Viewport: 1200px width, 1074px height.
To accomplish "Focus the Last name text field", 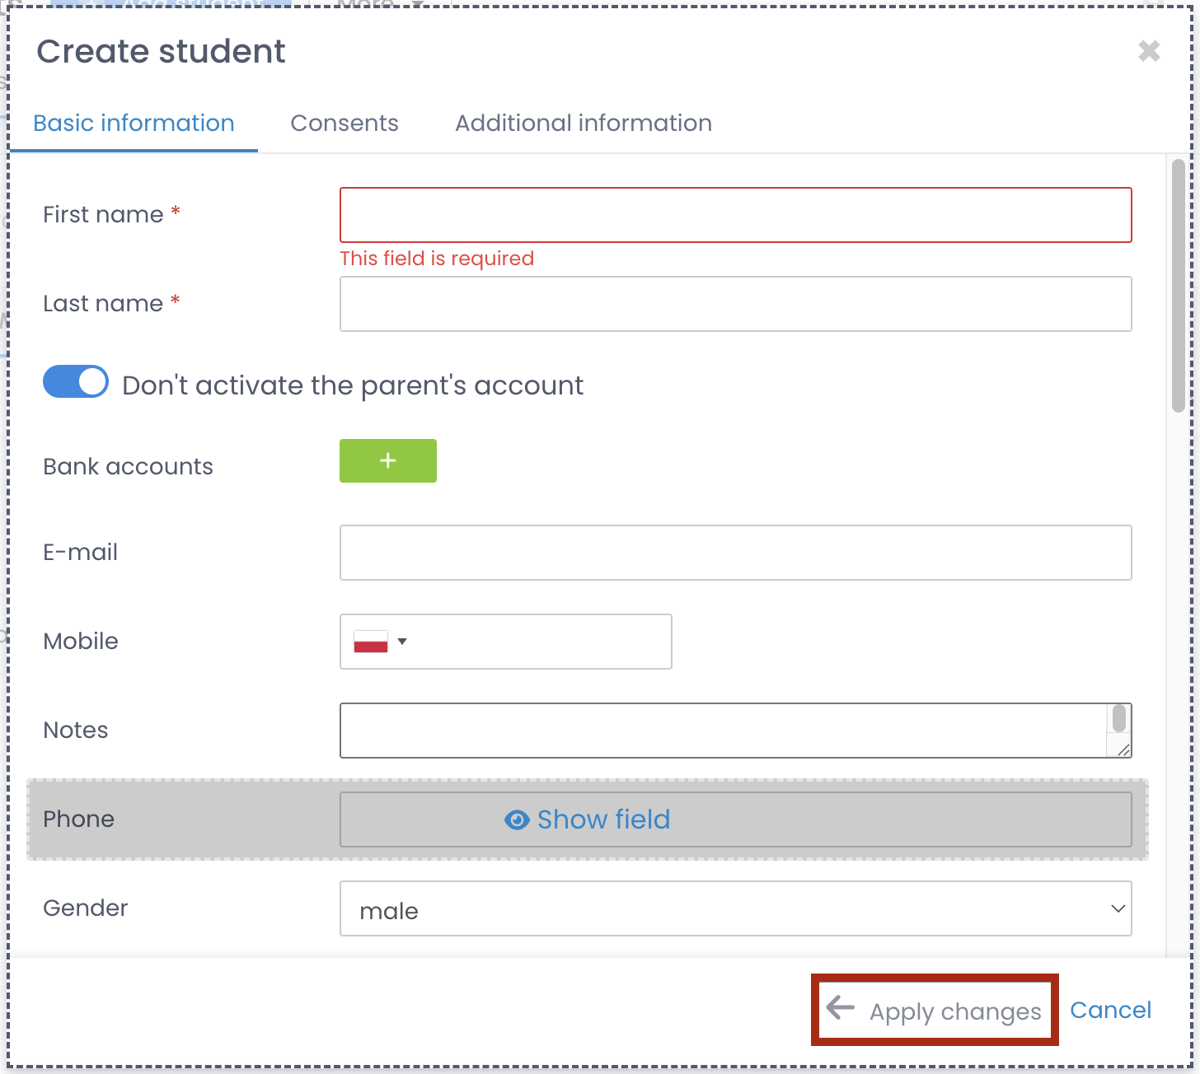I will pyautogui.click(x=735, y=304).
